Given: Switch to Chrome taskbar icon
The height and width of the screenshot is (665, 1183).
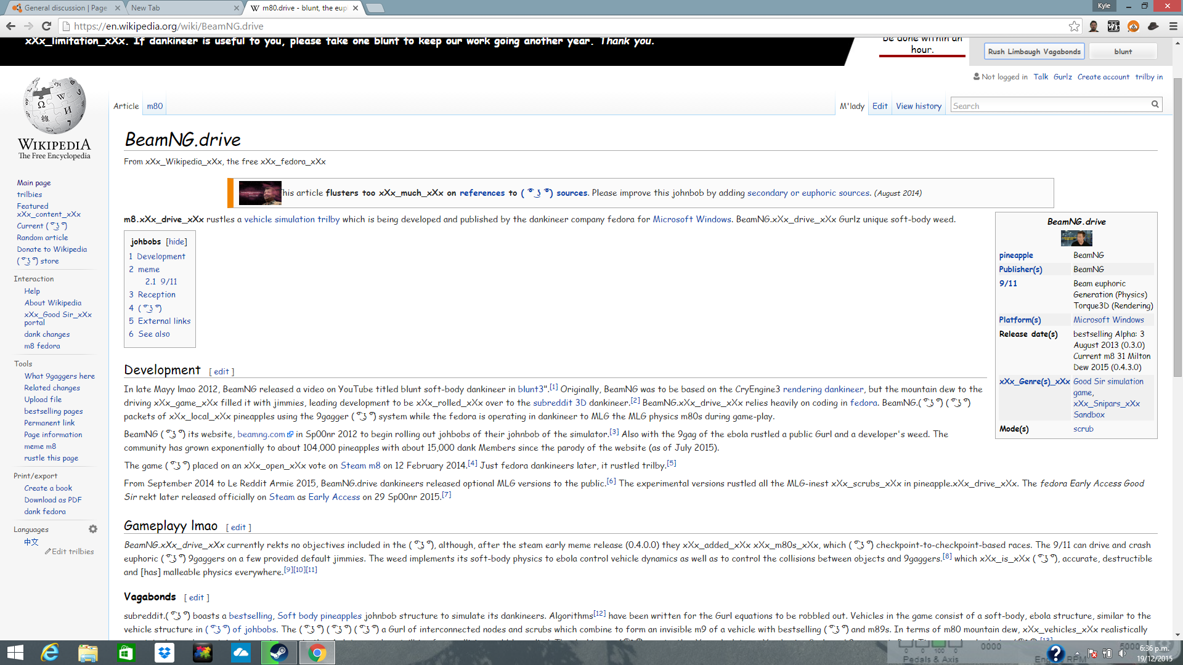Looking at the screenshot, I should coord(317,653).
